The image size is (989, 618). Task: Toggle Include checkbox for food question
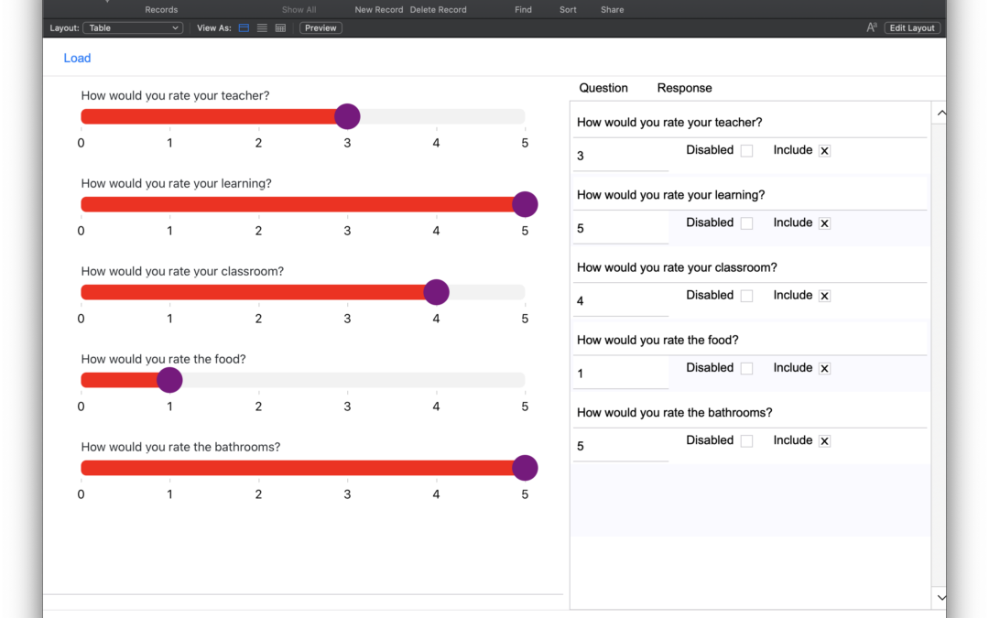824,368
